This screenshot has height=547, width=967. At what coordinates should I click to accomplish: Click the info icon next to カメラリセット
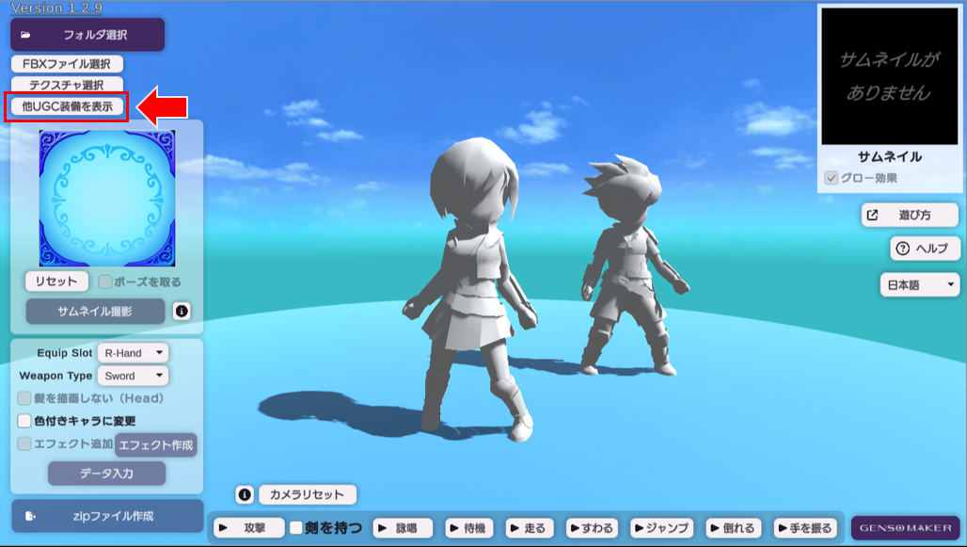245,494
